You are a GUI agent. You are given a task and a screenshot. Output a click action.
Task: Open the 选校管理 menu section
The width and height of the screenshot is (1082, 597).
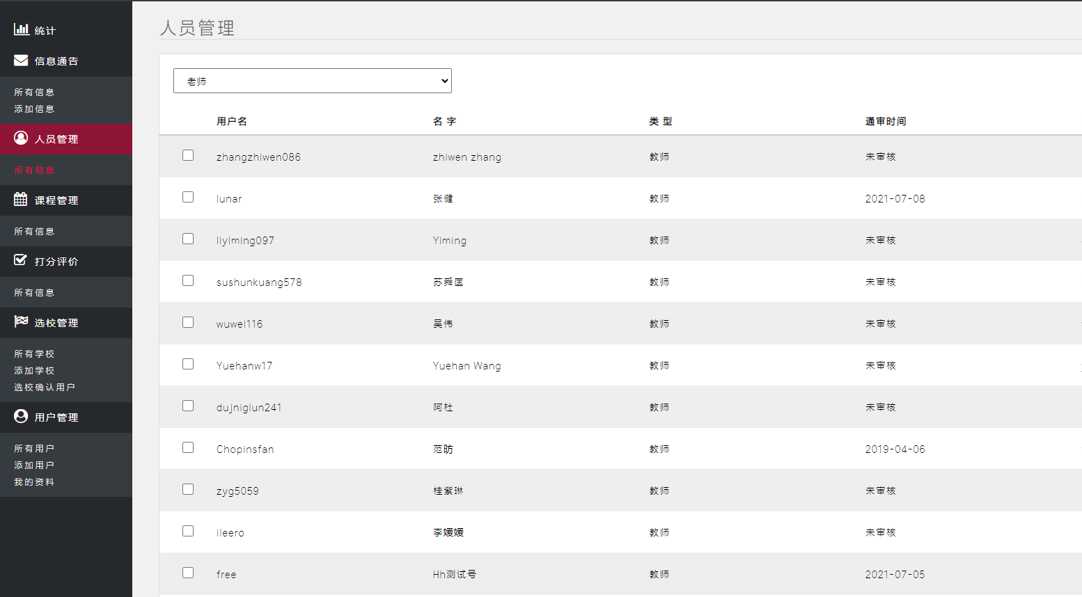(66, 323)
